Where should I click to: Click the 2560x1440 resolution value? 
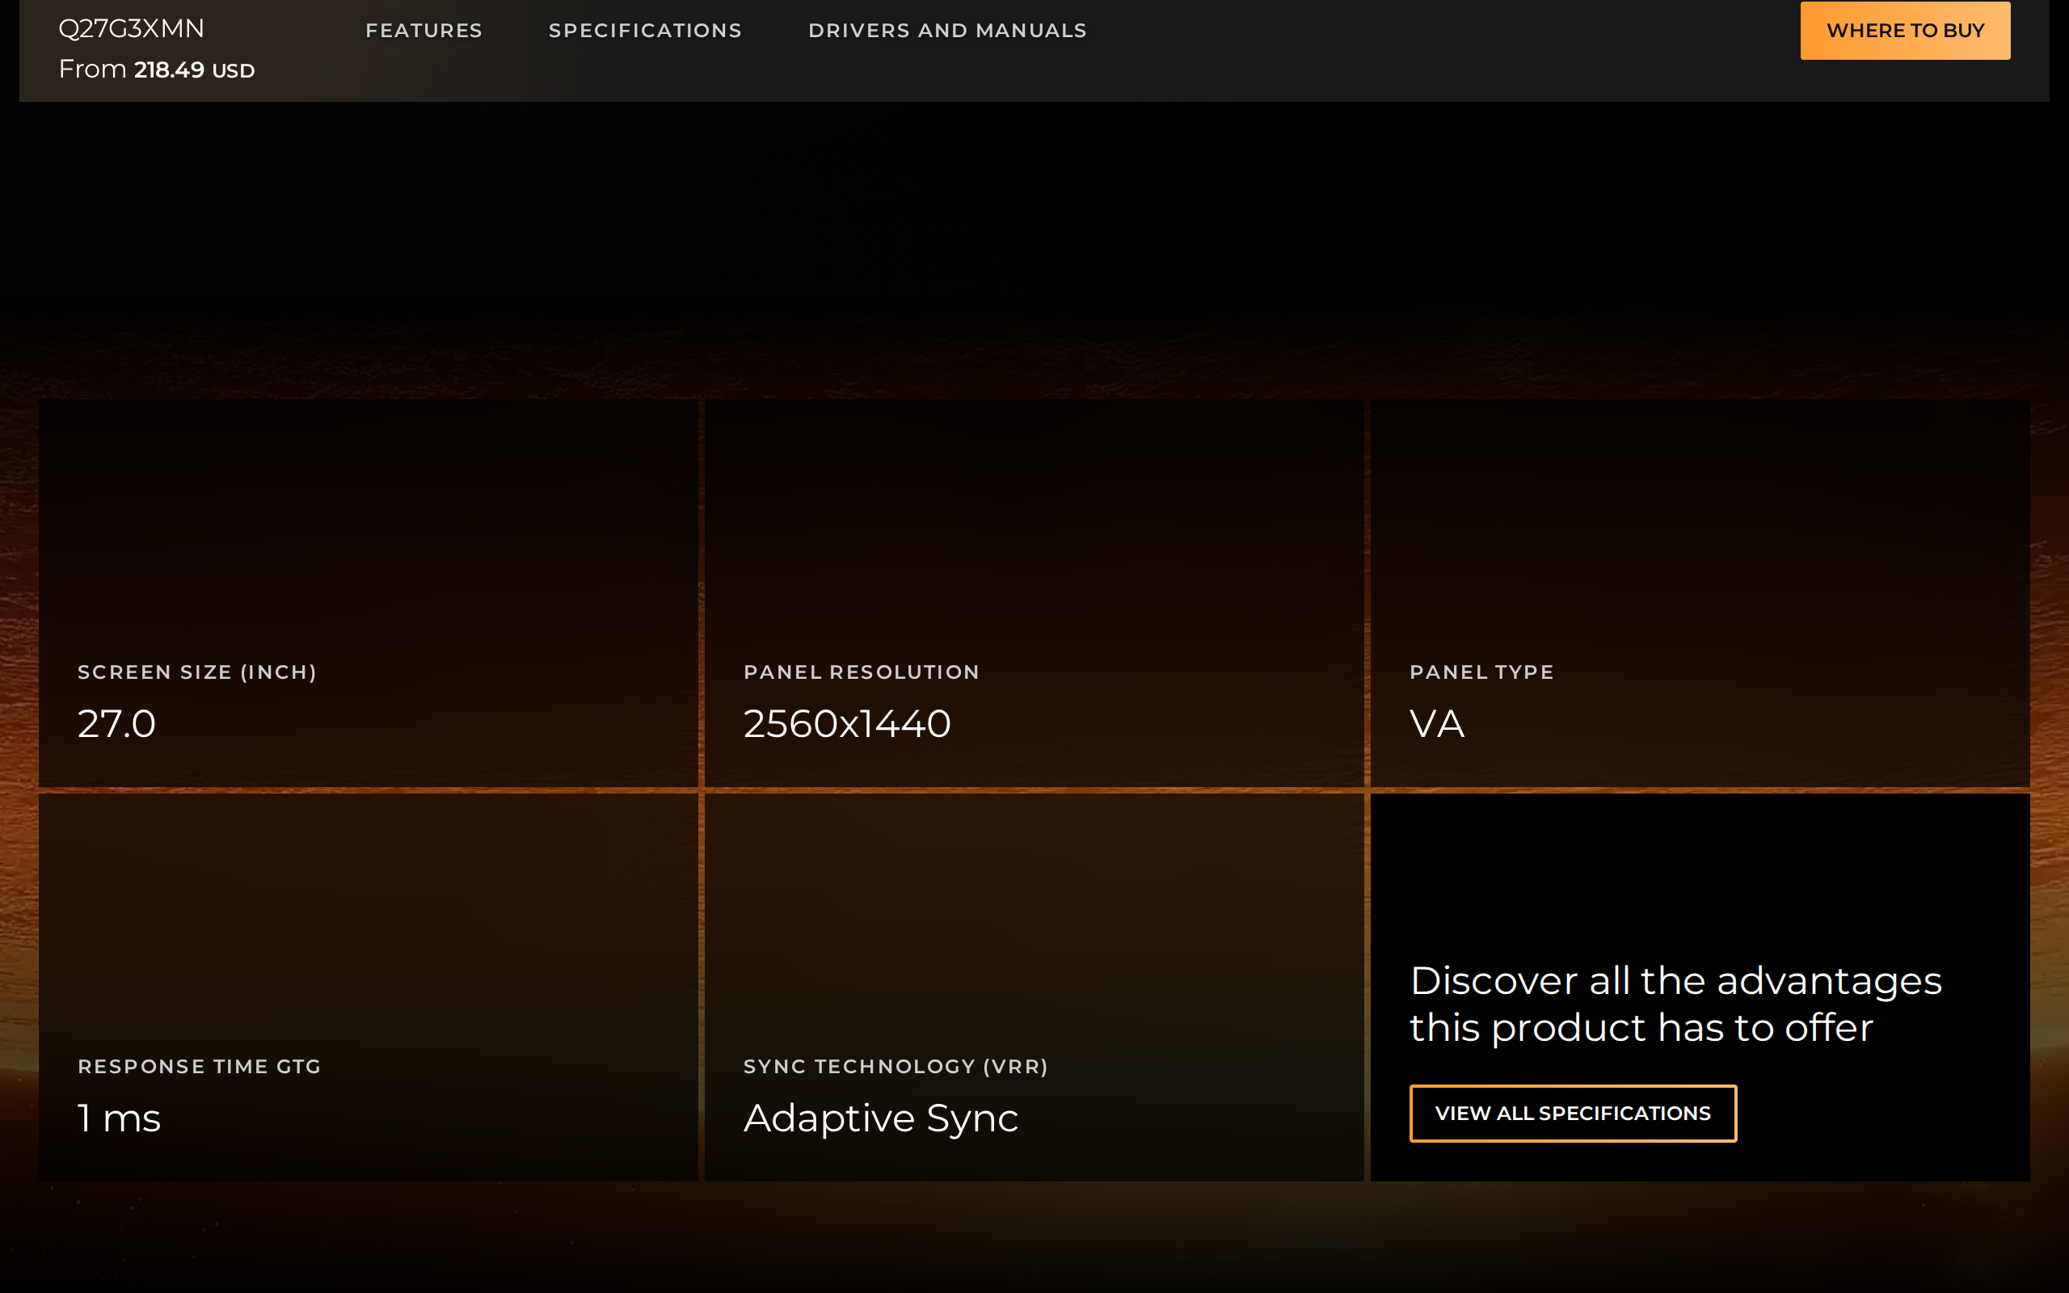pyautogui.click(x=847, y=724)
